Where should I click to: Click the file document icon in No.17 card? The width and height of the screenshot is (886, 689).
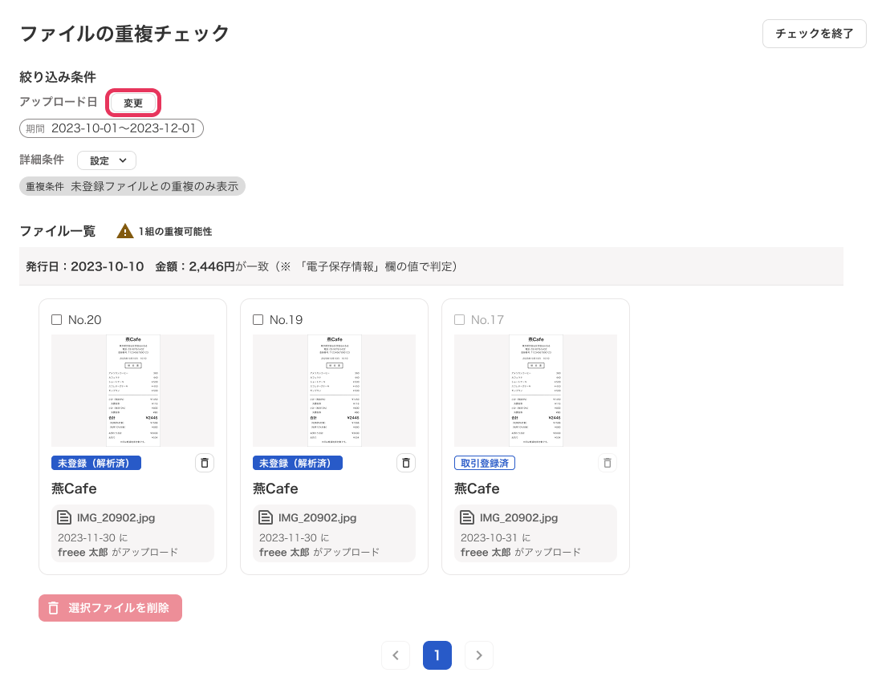[x=467, y=517]
